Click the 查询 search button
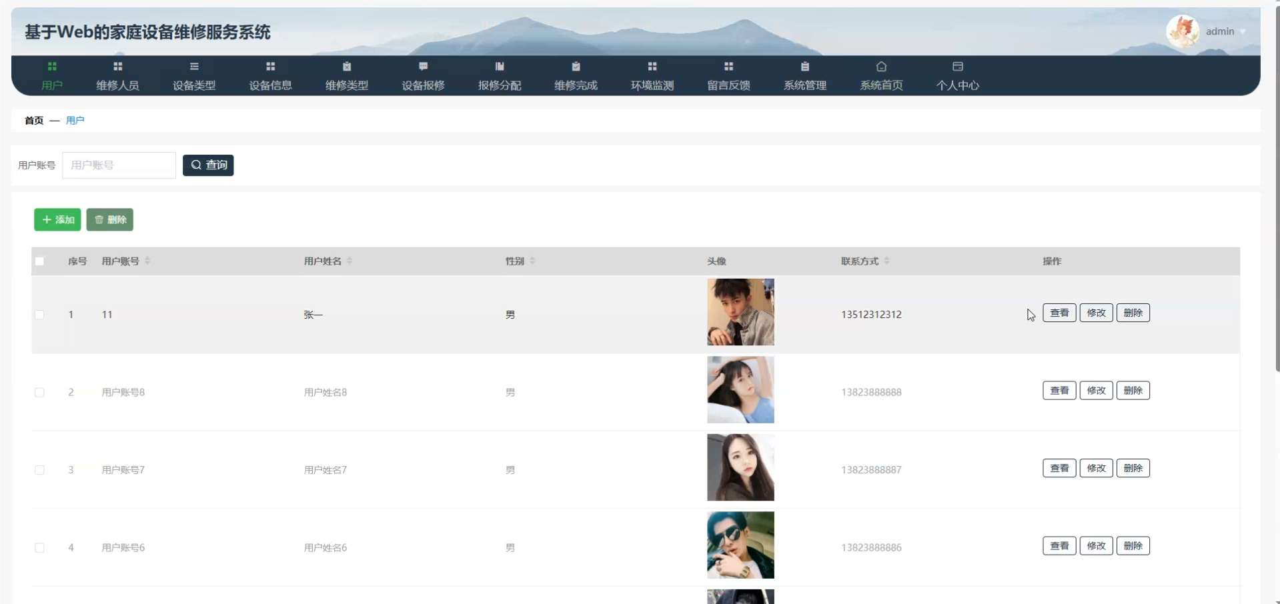Image resolution: width=1280 pixels, height=604 pixels. [208, 165]
